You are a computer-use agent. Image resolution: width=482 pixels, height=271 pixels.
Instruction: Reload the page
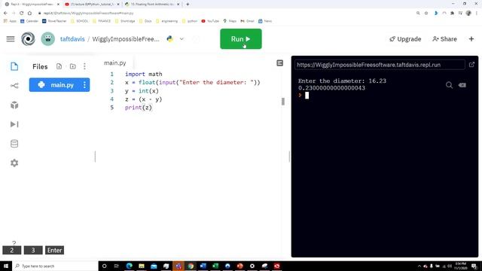(x=22, y=14)
